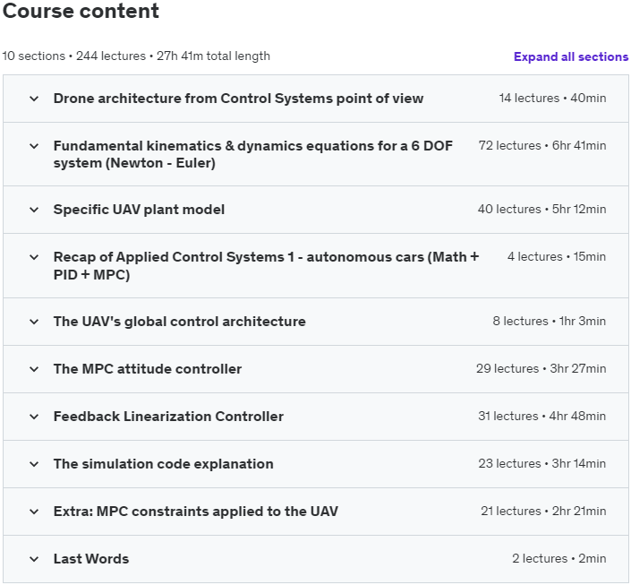Expand chevron beside Fundamental kinematics & dynamics section
This screenshot has height=585, width=631.
point(34,146)
